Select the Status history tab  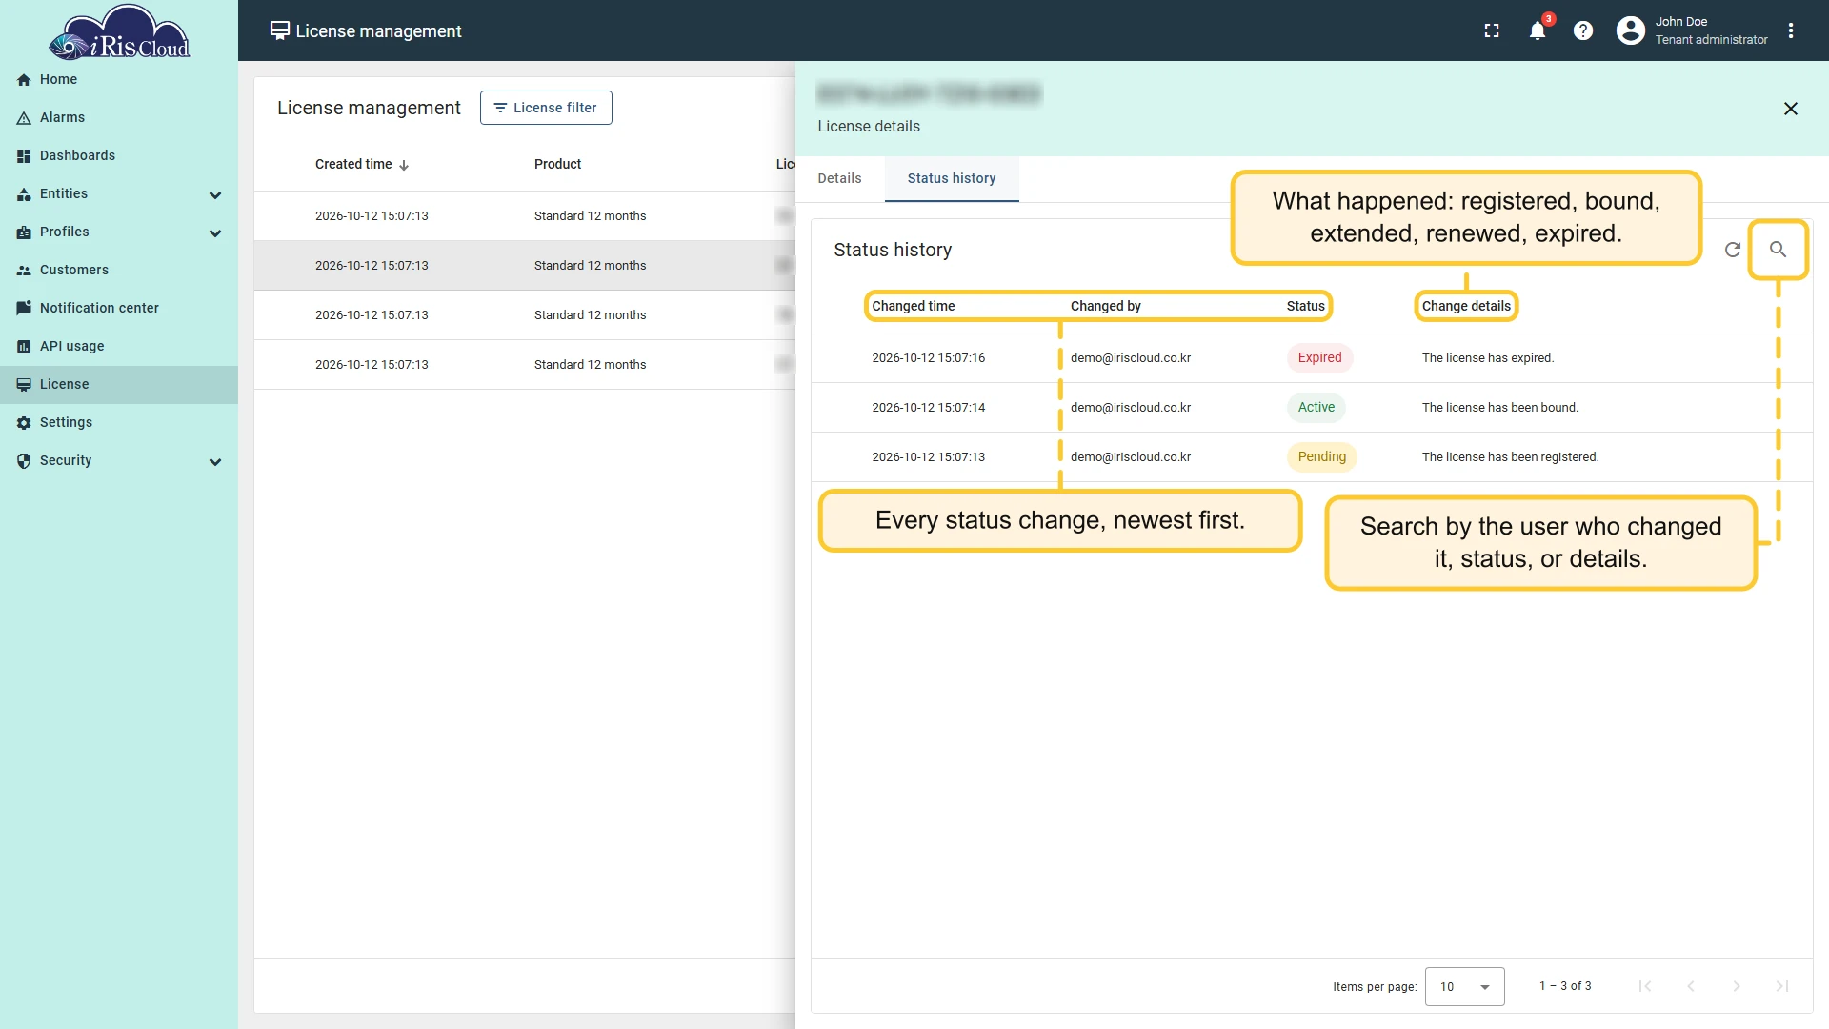(x=952, y=178)
